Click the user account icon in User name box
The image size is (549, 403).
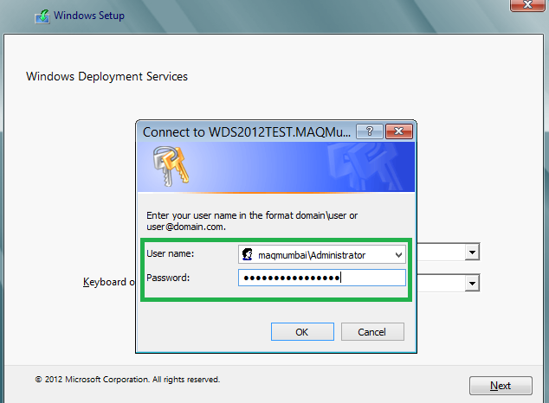247,254
